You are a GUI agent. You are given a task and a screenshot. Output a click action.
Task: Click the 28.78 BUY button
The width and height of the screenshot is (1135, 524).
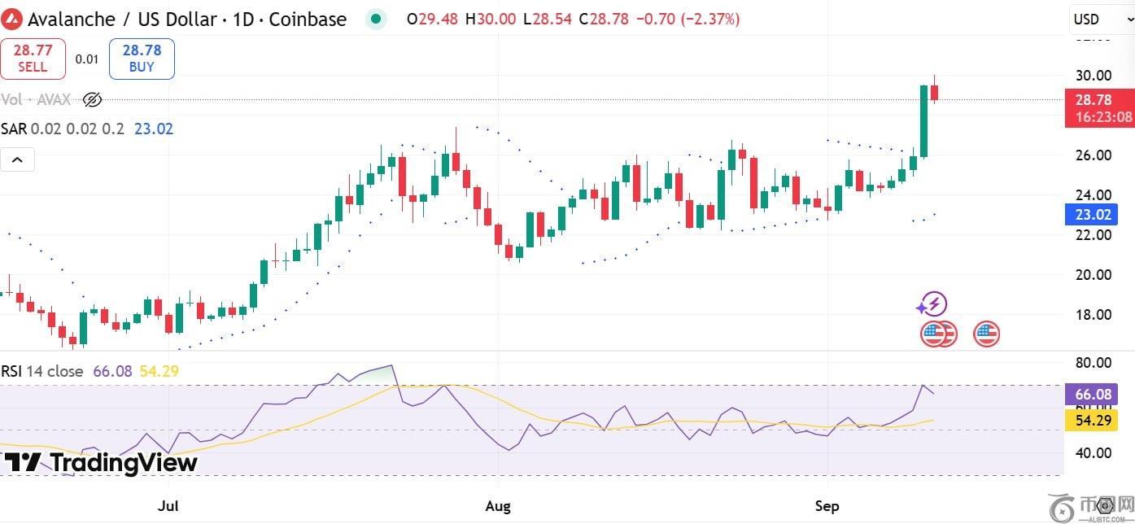pyautogui.click(x=142, y=59)
